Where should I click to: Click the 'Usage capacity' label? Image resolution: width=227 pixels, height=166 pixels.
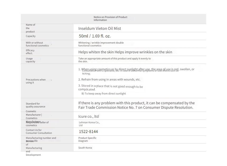[x=30, y=60]
